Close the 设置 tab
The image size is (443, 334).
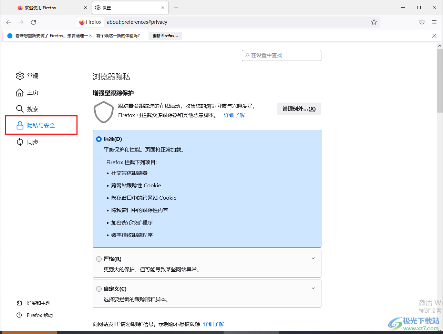[163, 8]
